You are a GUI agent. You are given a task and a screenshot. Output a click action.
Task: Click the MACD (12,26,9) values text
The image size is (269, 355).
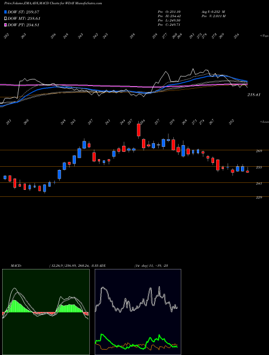73,266
